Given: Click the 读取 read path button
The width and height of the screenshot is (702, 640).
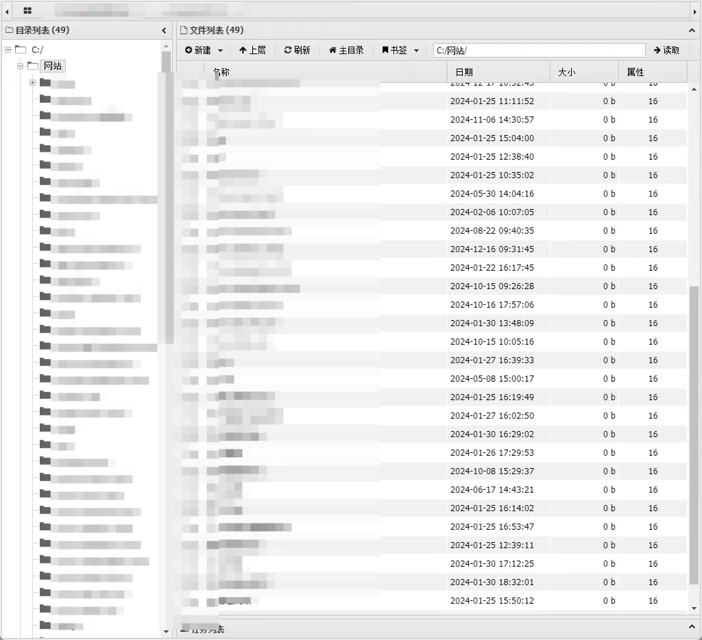Looking at the screenshot, I should (x=666, y=50).
